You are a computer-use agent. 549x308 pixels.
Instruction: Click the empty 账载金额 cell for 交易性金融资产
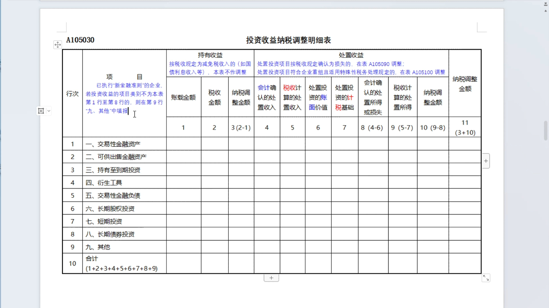pos(184,144)
